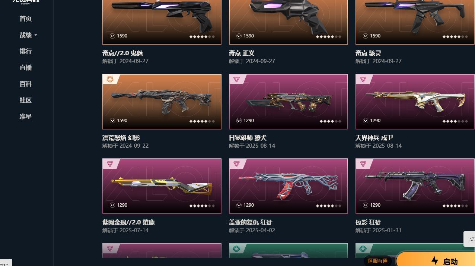Click the lightning icon on the 启动 button
475x266 pixels.
coord(434,261)
